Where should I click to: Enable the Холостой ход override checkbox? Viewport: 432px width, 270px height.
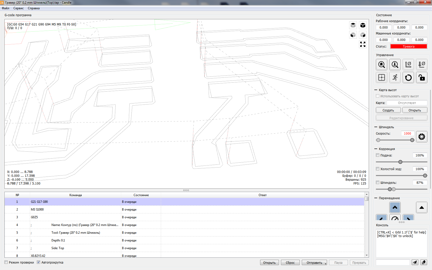tap(378, 169)
